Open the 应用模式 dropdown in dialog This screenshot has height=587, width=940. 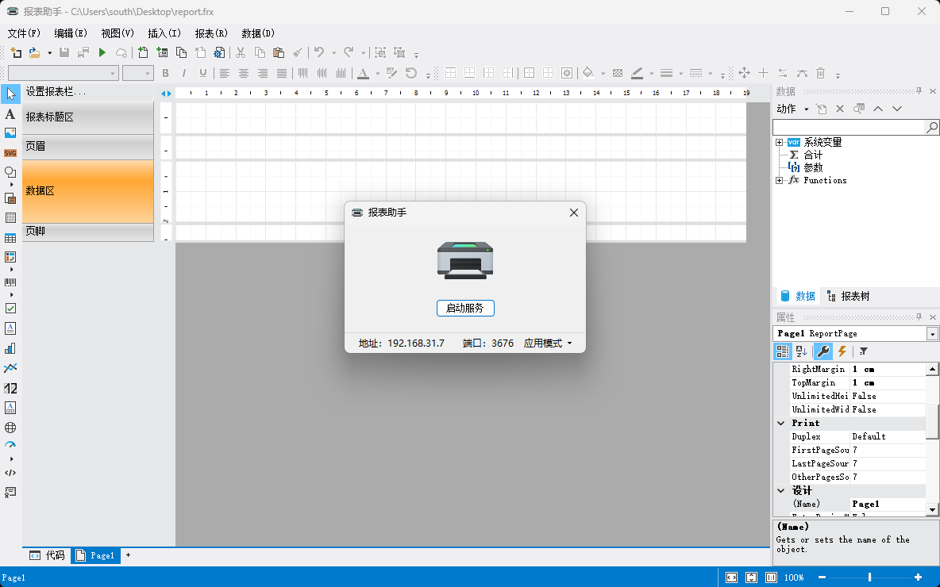548,343
